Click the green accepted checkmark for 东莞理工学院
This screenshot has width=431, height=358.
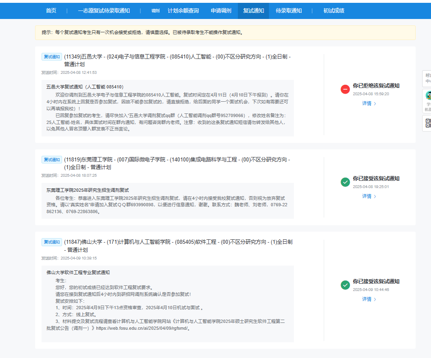(x=345, y=182)
